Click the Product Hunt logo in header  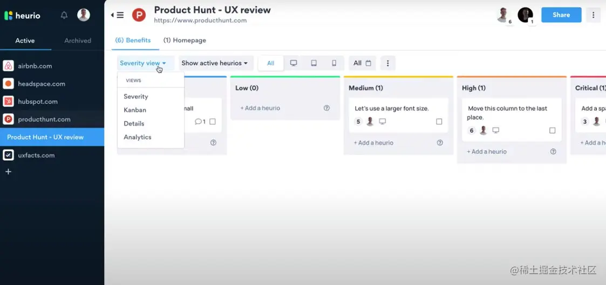[139, 15]
